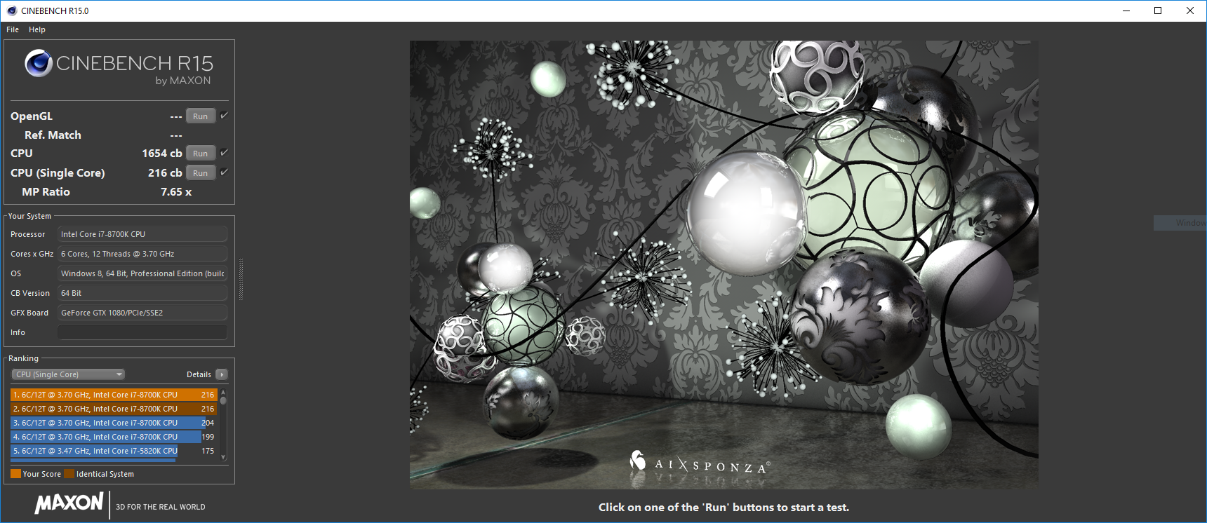Open the Help menu
Screen dimensions: 1207x523
tap(37, 29)
